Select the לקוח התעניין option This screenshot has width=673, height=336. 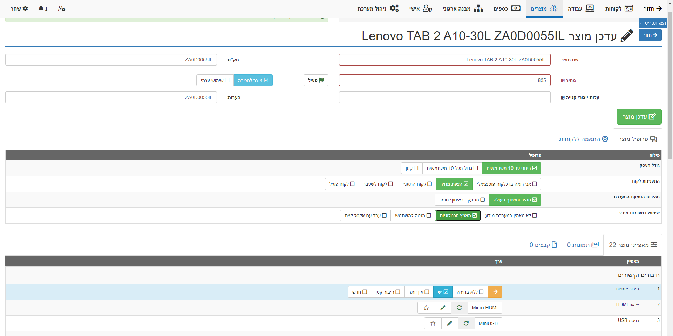[416, 184]
